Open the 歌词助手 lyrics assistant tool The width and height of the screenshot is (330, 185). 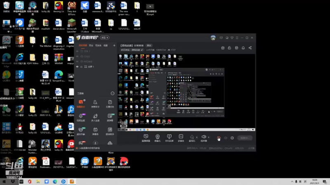(x=110, y=131)
